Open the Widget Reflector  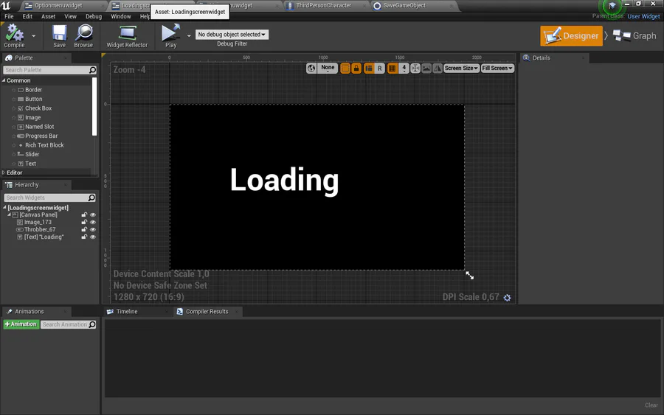127,35
